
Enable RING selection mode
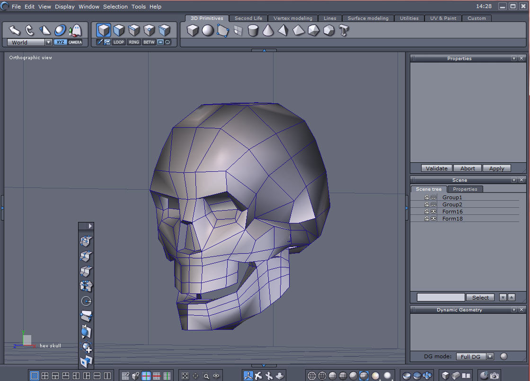[134, 42]
